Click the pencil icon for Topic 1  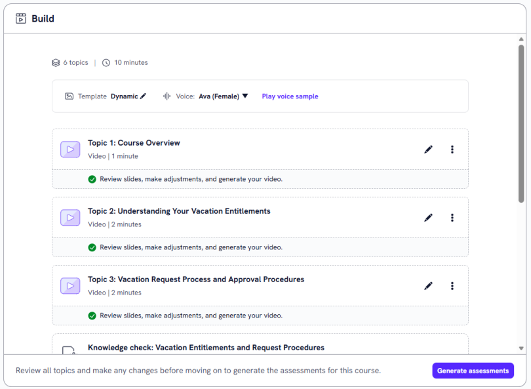coord(428,150)
